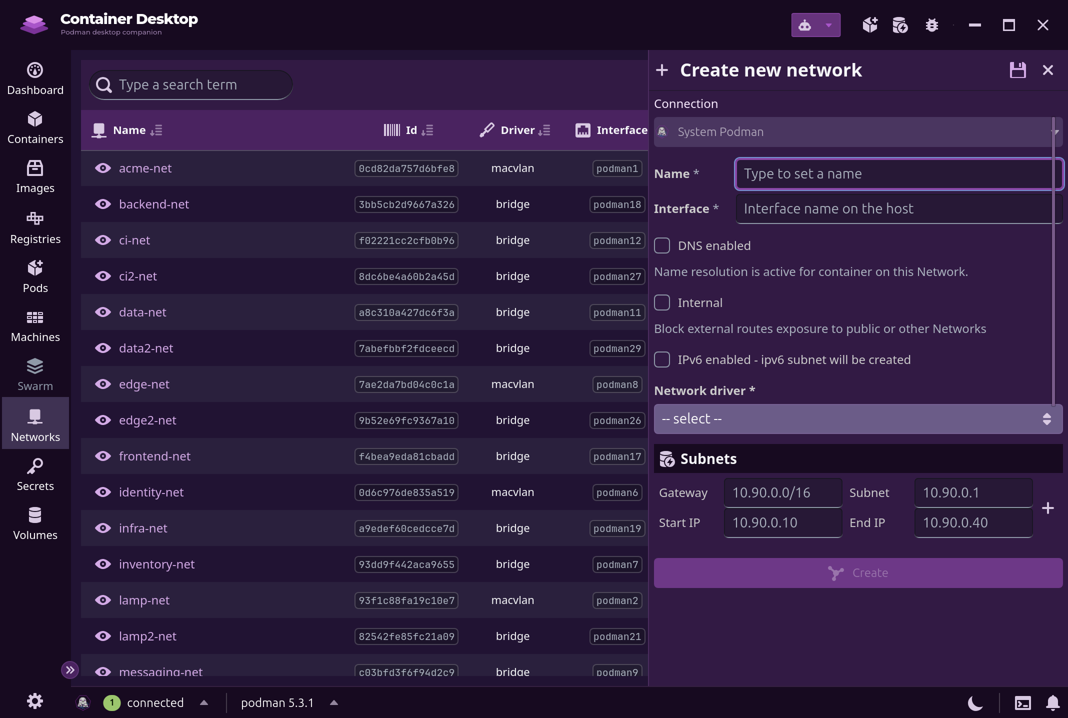The height and width of the screenshot is (718, 1068).
Task: Enable the DNS enabled checkbox
Action: point(662,245)
